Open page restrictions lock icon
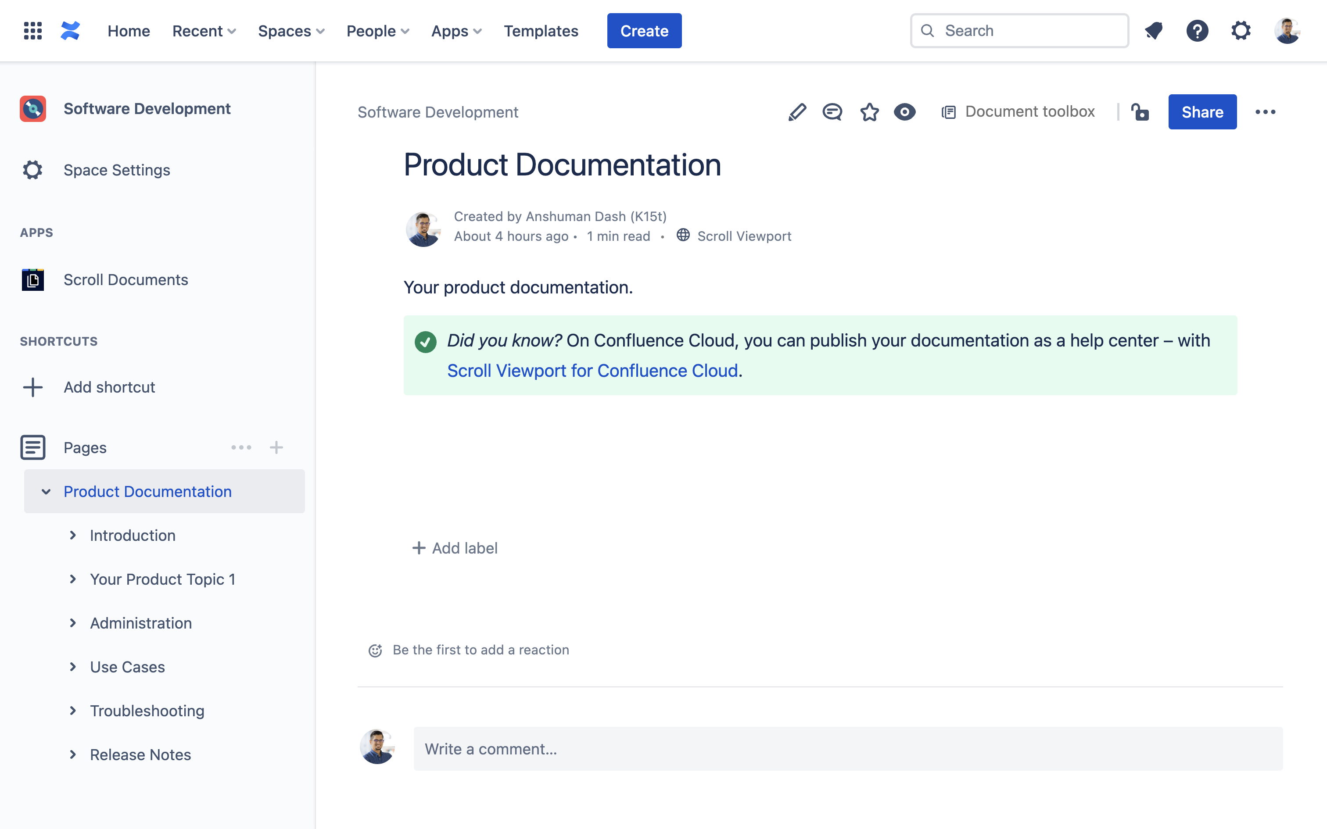 pos(1140,112)
